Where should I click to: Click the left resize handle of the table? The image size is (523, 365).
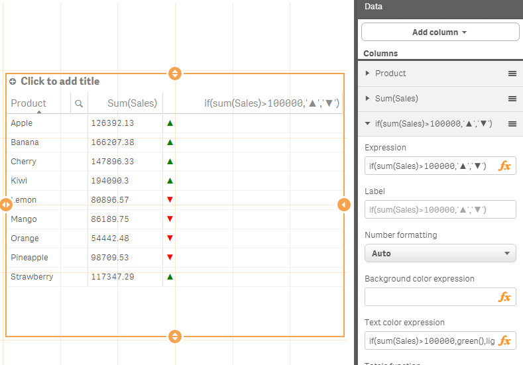[x=6, y=205]
